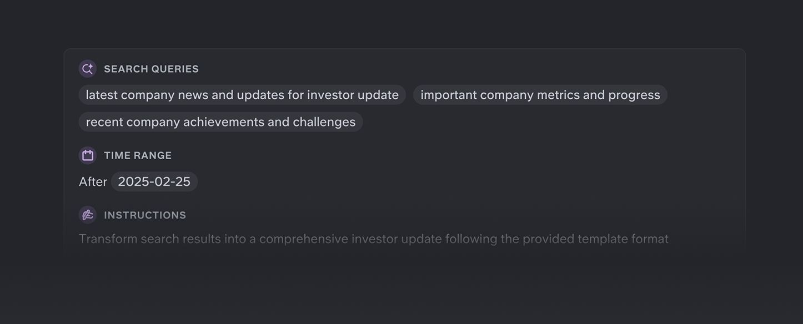Click the calendar icon beside Time Range
This screenshot has height=324, width=803.
pos(88,155)
